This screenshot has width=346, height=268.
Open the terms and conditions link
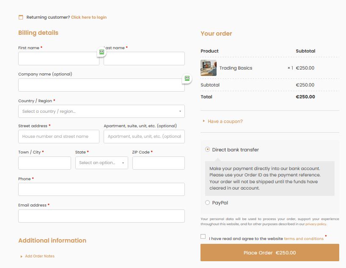pyautogui.click(x=304, y=239)
